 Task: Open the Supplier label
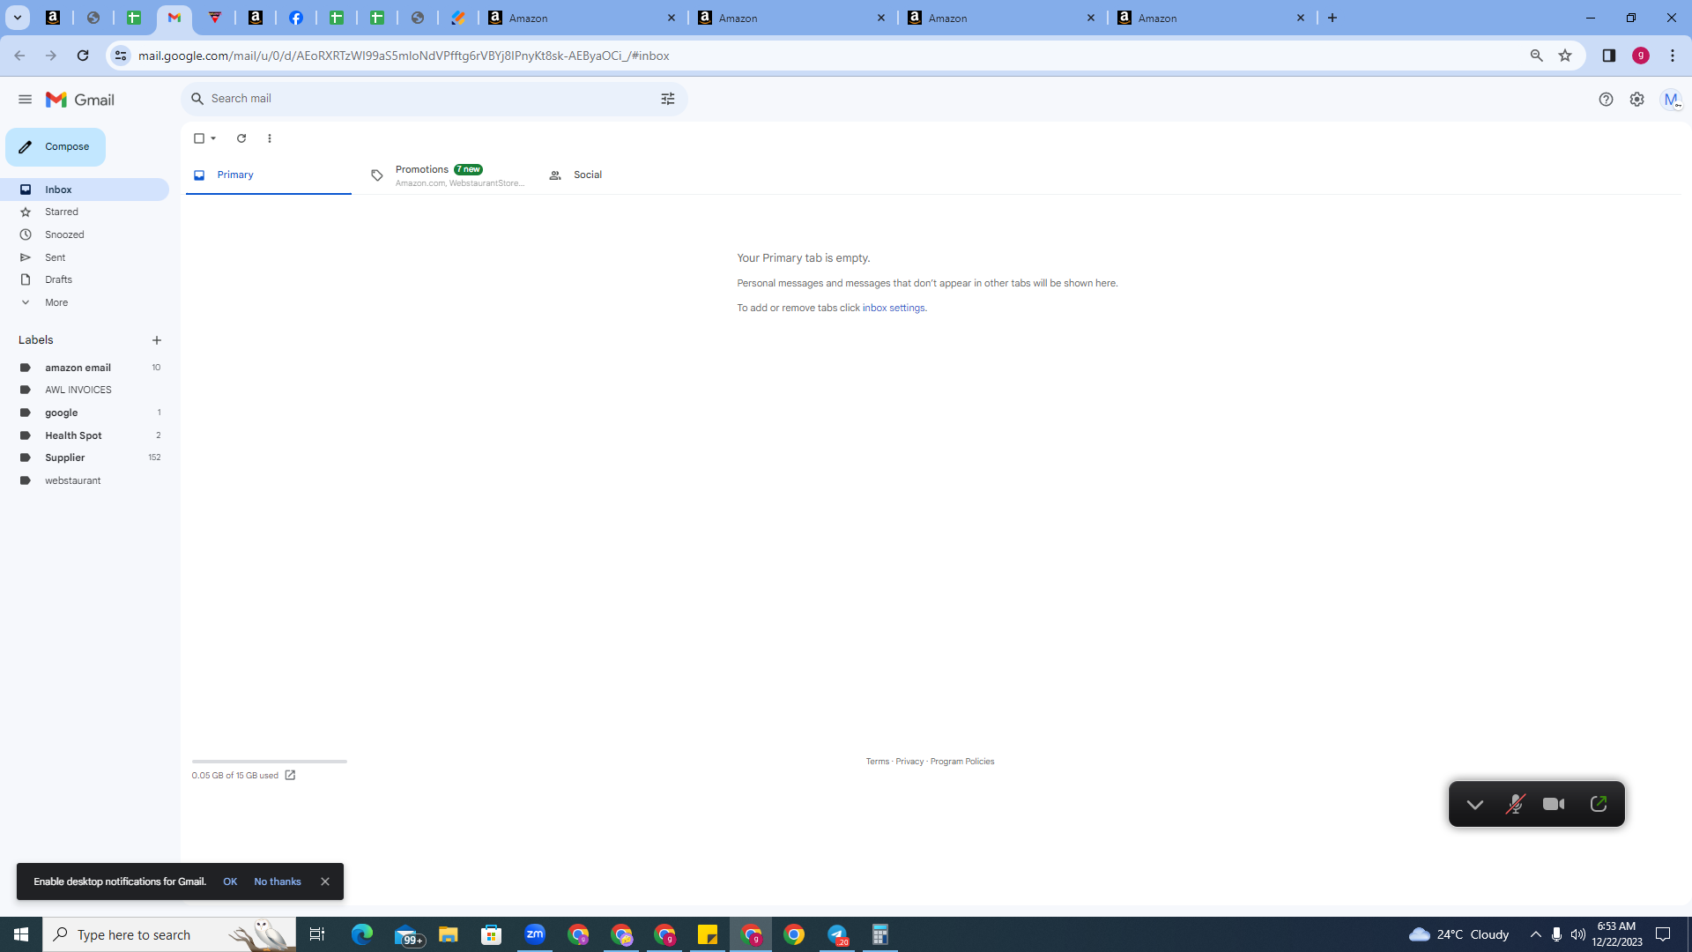pyautogui.click(x=85, y=457)
